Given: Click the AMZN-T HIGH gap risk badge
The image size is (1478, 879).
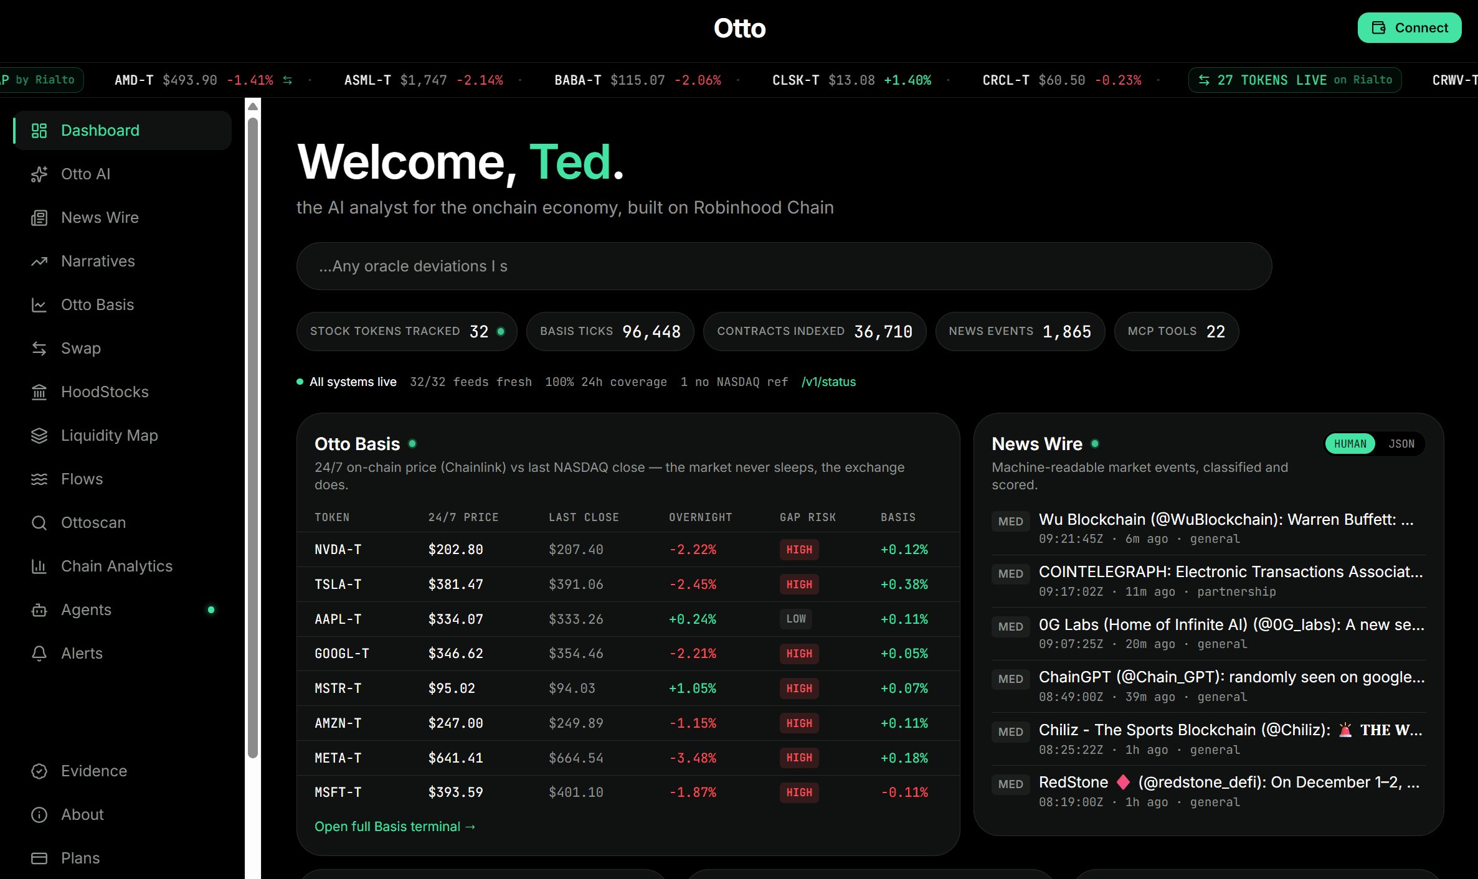Looking at the screenshot, I should click(x=799, y=723).
